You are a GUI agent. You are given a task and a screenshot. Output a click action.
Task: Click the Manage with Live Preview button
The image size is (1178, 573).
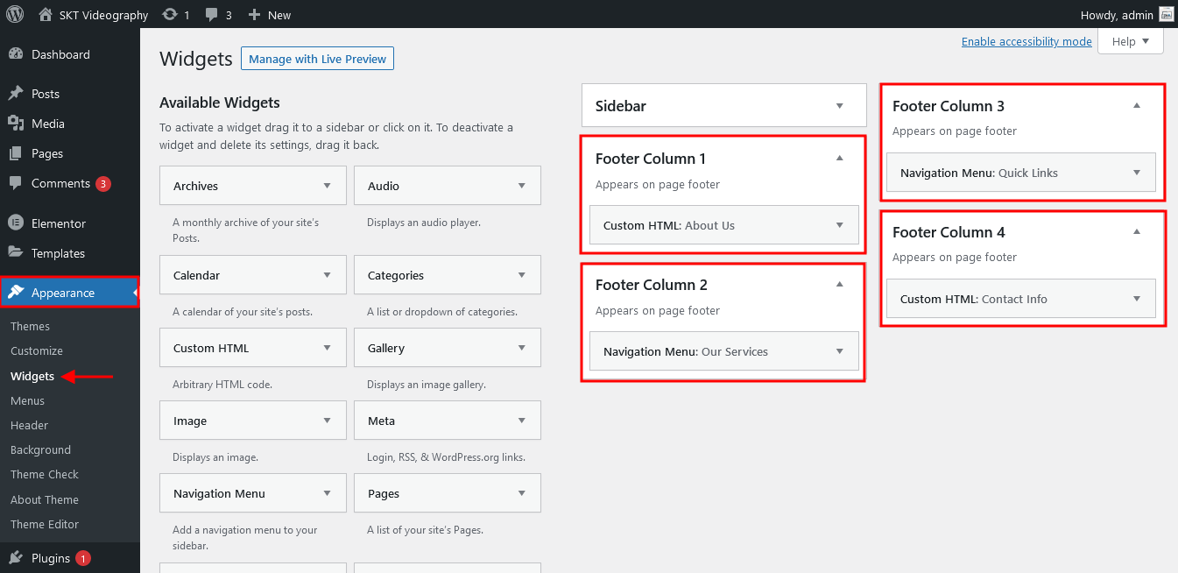click(x=317, y=59)
